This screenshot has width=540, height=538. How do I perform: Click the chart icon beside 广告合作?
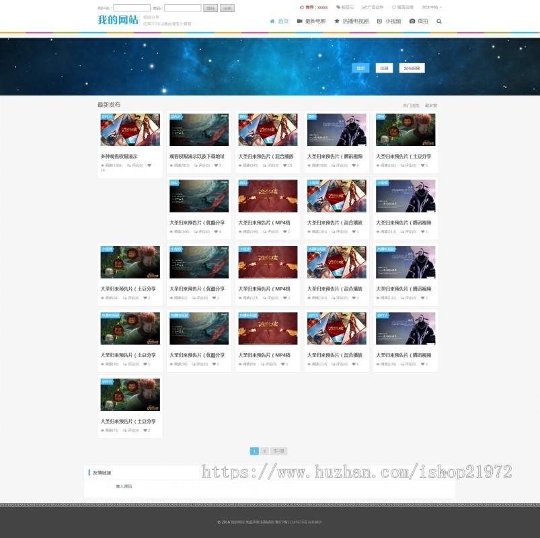click(x=364, y=7)
